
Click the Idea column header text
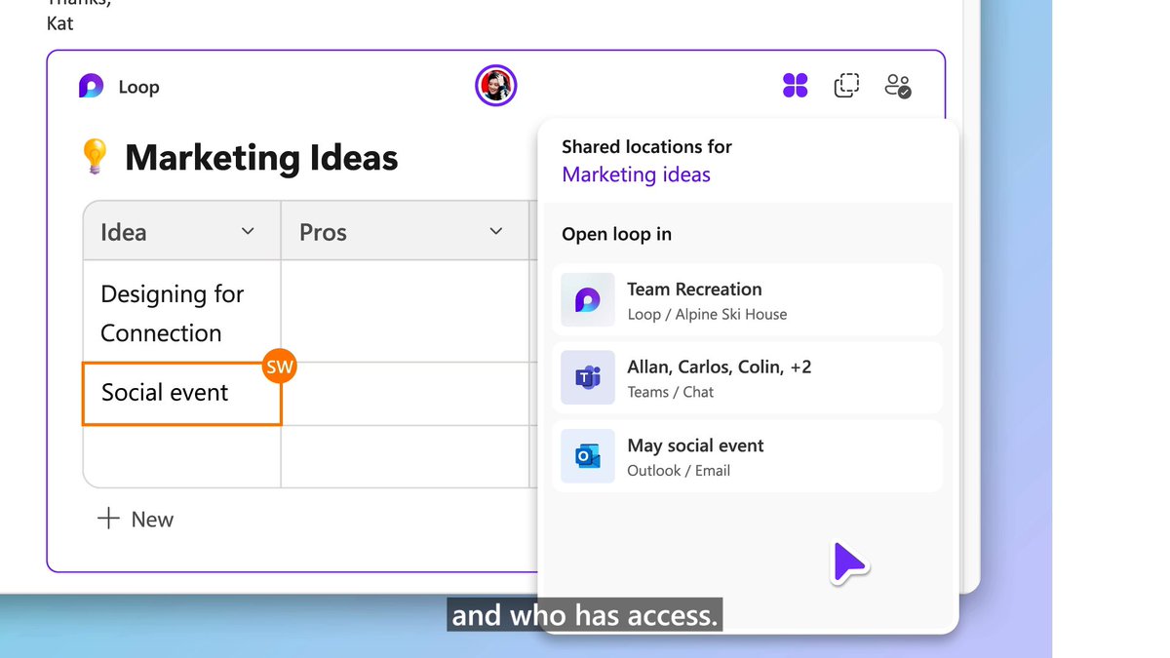coord(124,232)
